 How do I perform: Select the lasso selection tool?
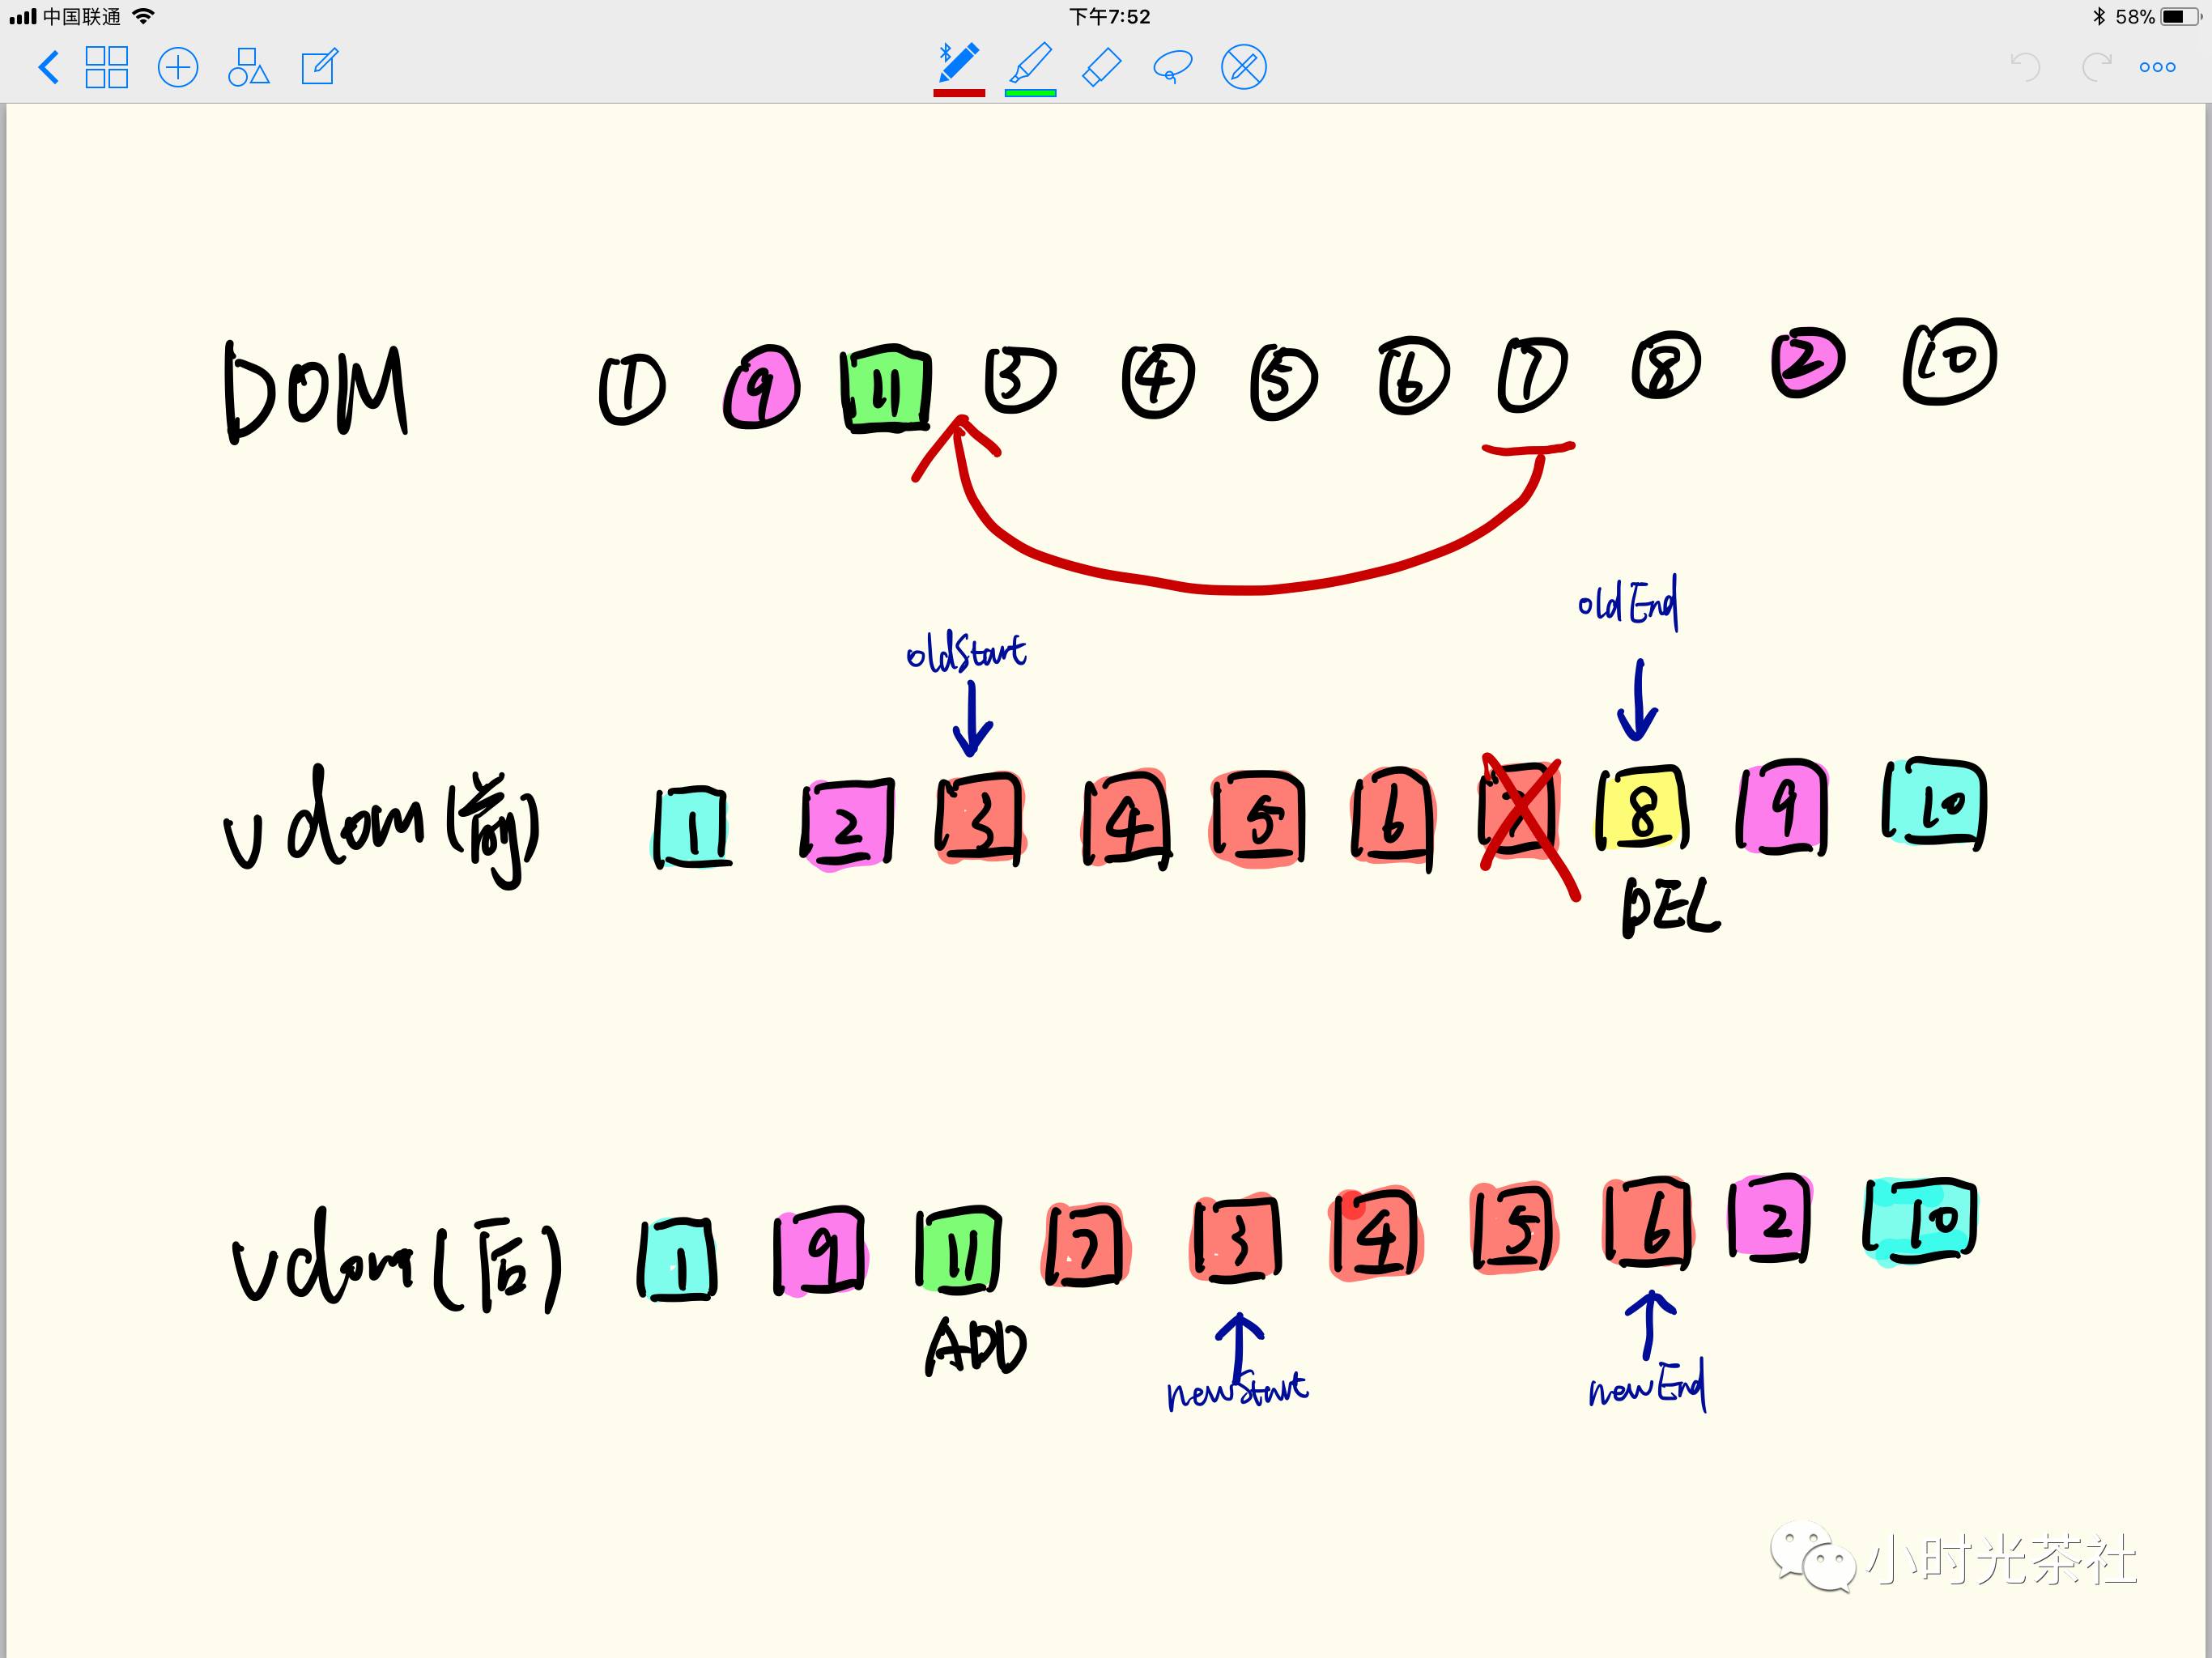coord(1172,68)
